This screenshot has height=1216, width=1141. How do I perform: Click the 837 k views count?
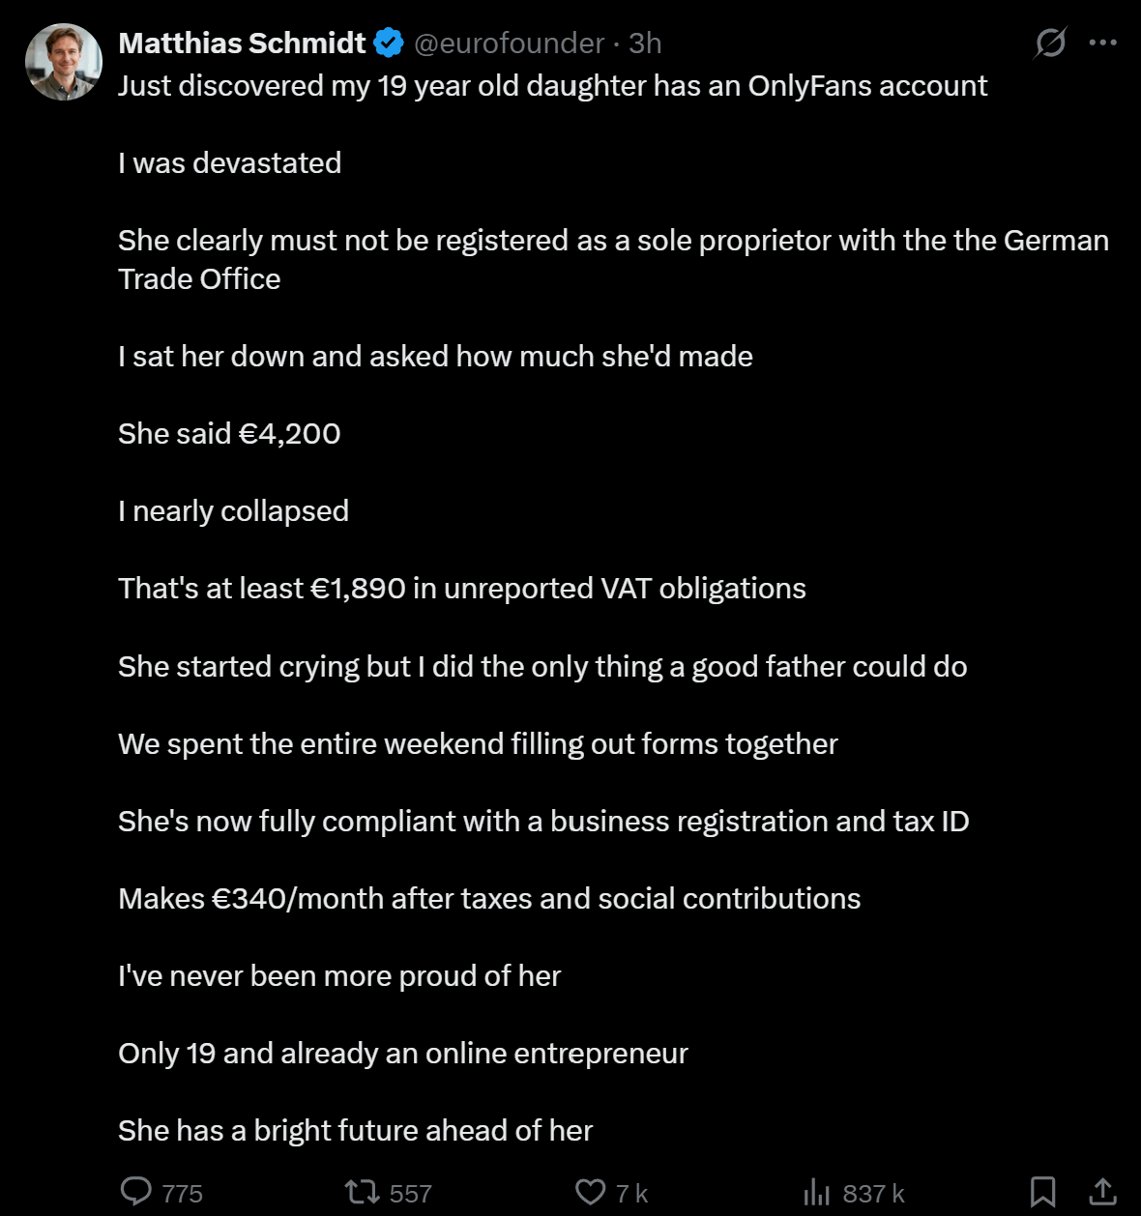873,1194
